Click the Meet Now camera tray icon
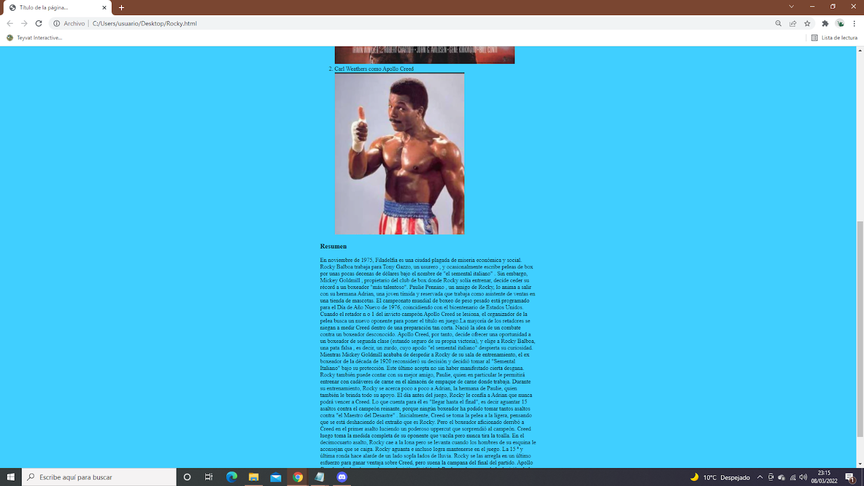 coord(771,477)
